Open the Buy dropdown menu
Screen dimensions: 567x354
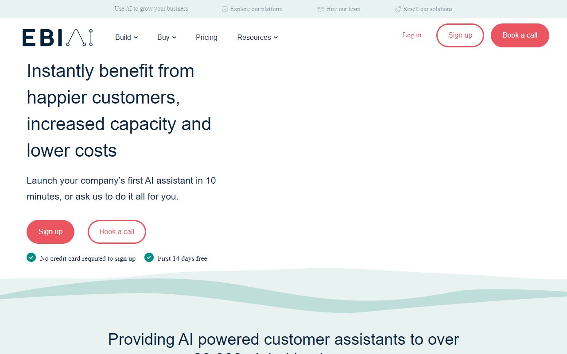click(166, 38)
